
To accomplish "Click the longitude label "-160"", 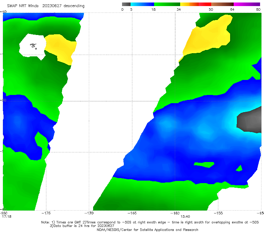I will coord(175,213).
